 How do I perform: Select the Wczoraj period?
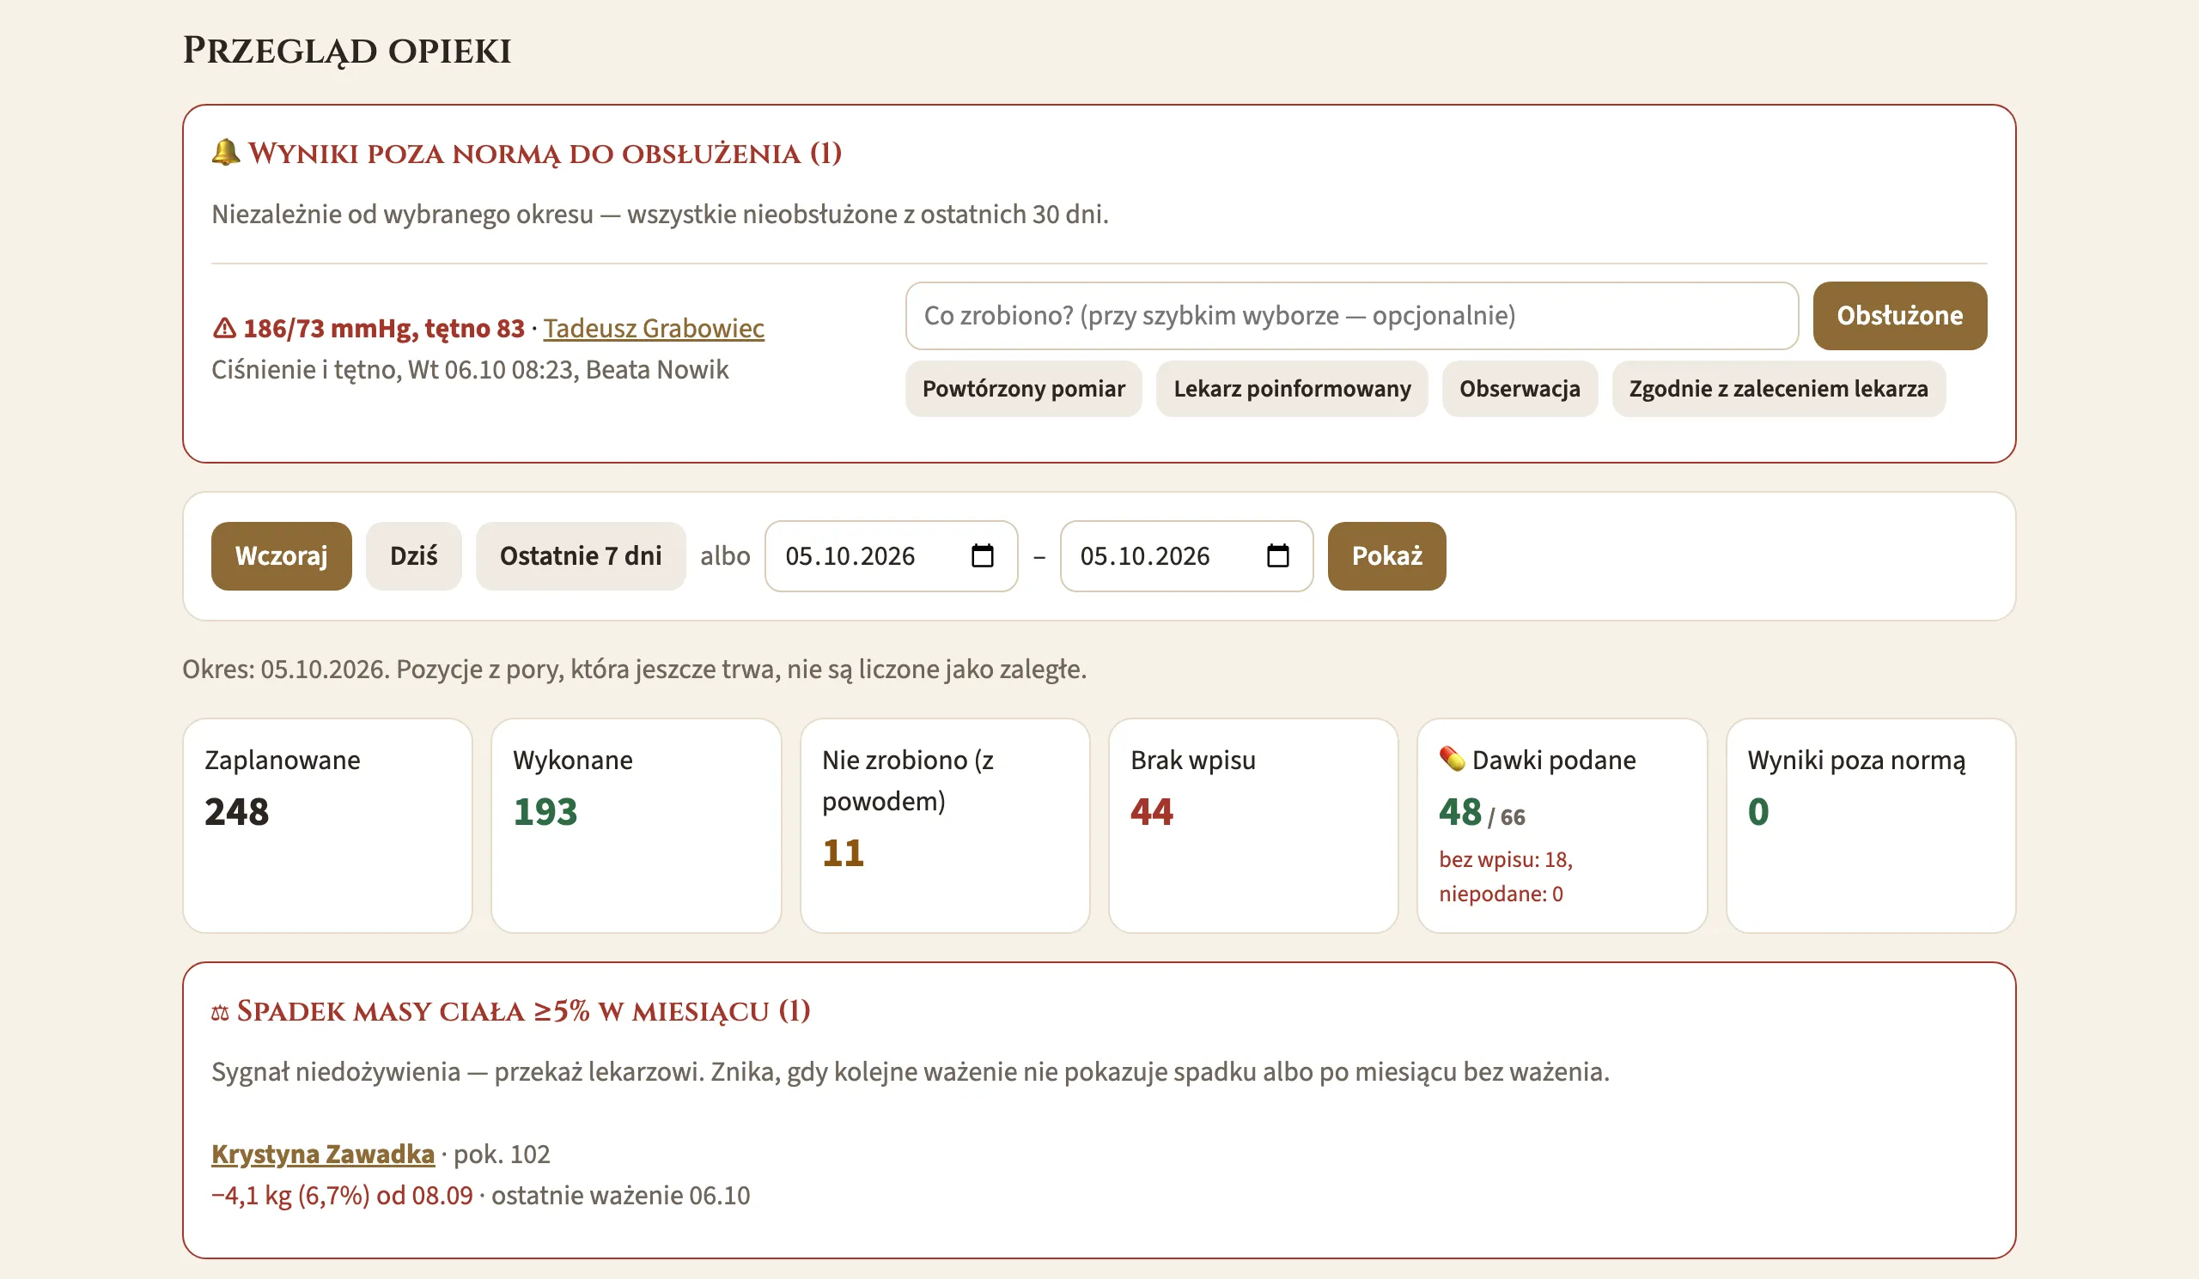point(281,556)
